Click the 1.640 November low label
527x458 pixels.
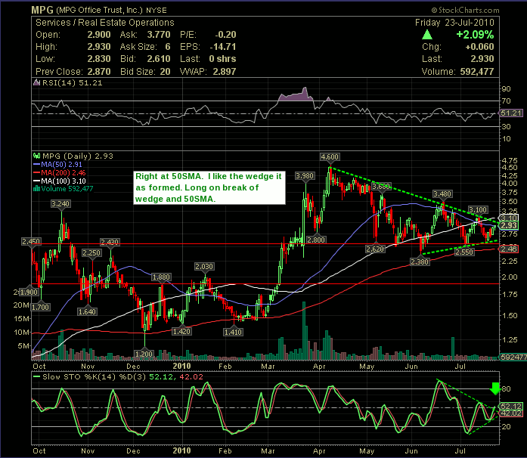coord(87,312)
